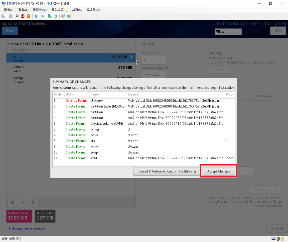This screenshot has width=288, height=242.
Task: Click the padlock icon in the status bar
Action: (x=282, y=239)
